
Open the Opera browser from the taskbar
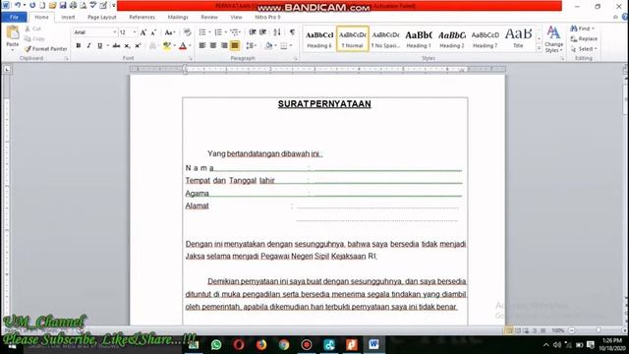(239, 345)
